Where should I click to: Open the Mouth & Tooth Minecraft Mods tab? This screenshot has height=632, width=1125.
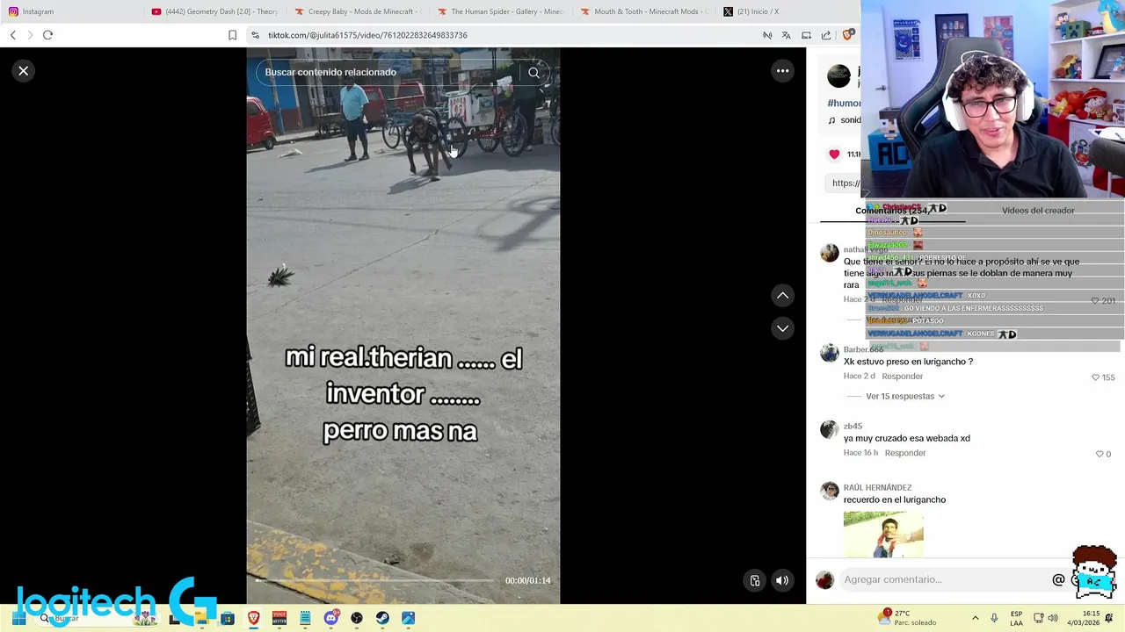click(x=644, y=11)
